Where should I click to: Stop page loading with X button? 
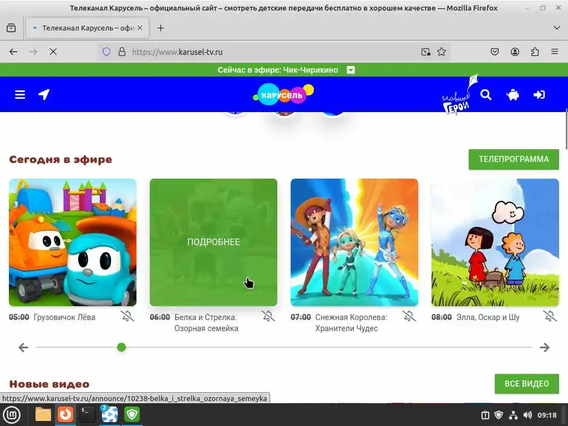click(53, 52)
